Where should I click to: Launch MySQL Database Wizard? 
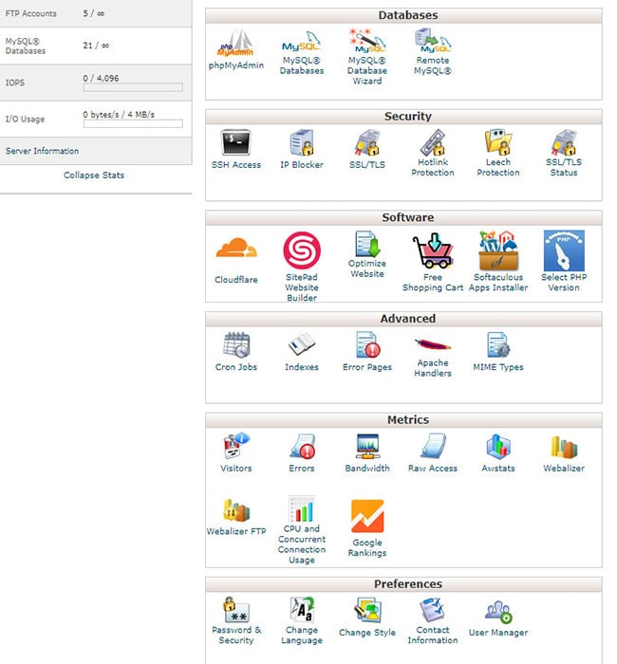click(367, 56)
